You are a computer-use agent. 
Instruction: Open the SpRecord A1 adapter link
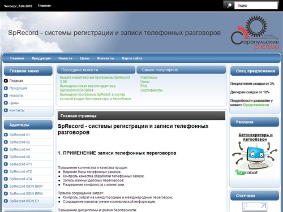tap(20, 135)
